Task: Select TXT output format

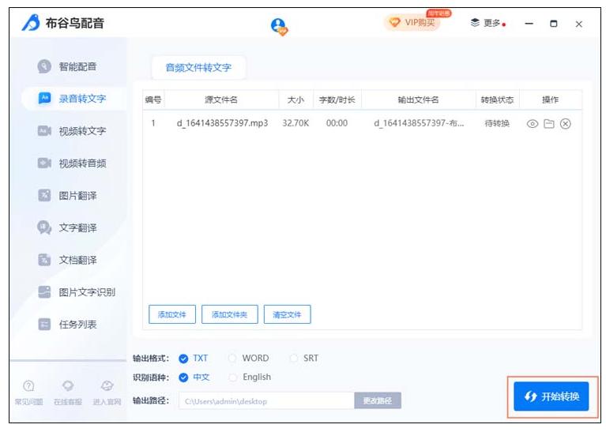Action: click(x=184, y=359)
